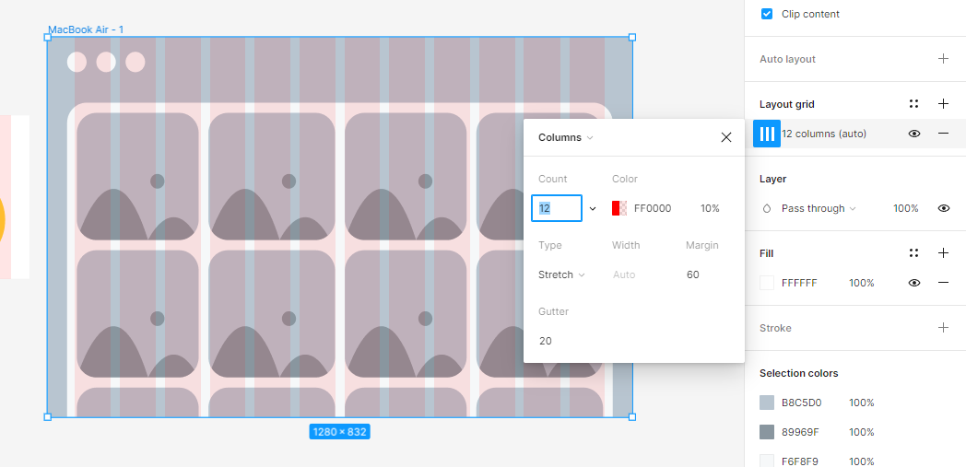Toggle layer visibility eye icon
This screenshot has height=467, width=966.
(944, 208)
